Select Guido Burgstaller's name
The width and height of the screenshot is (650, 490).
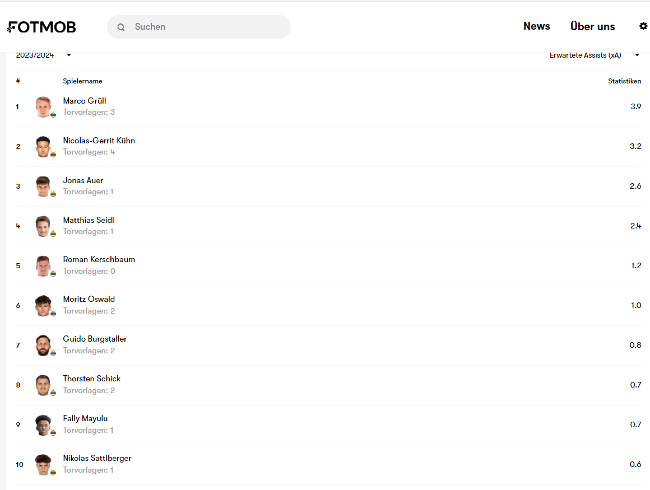click(x=95, y=339)
